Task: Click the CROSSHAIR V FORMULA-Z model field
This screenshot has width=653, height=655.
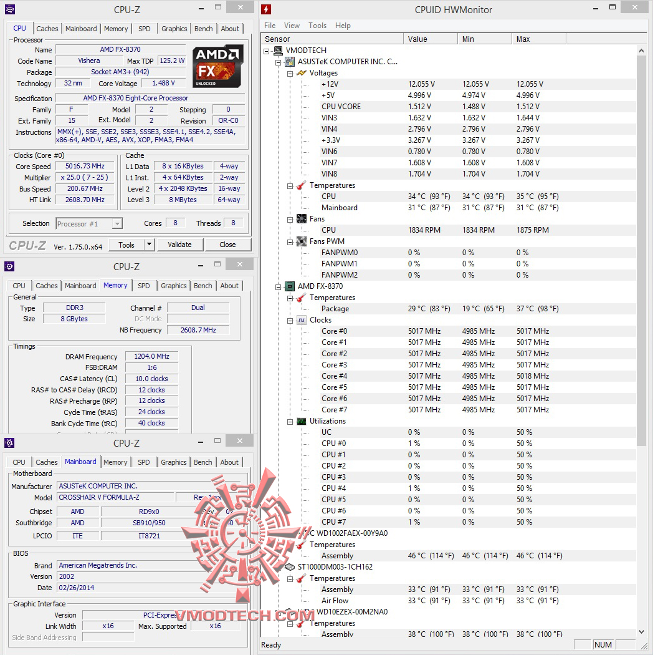Action: (115, 498)
